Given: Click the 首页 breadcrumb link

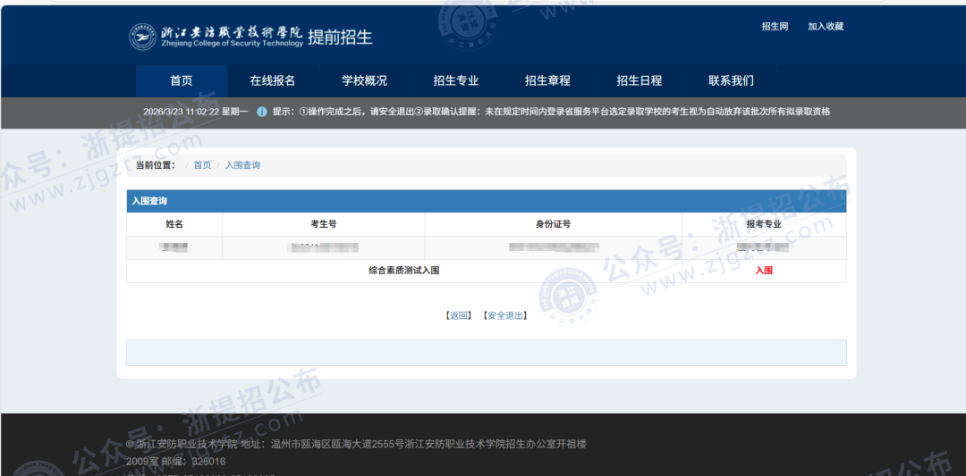Looking at the screenshot, I should tap(202, 165).
